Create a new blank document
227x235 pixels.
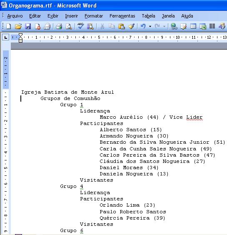point(9,26)
